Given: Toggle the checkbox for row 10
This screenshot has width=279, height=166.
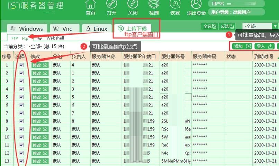Looking at the screenshot, I should pyautogui.click(x=21, y=137).
